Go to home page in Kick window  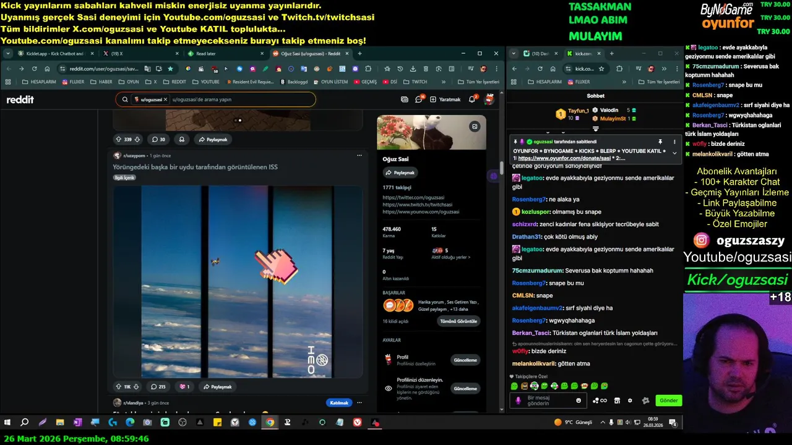(553, 69)
